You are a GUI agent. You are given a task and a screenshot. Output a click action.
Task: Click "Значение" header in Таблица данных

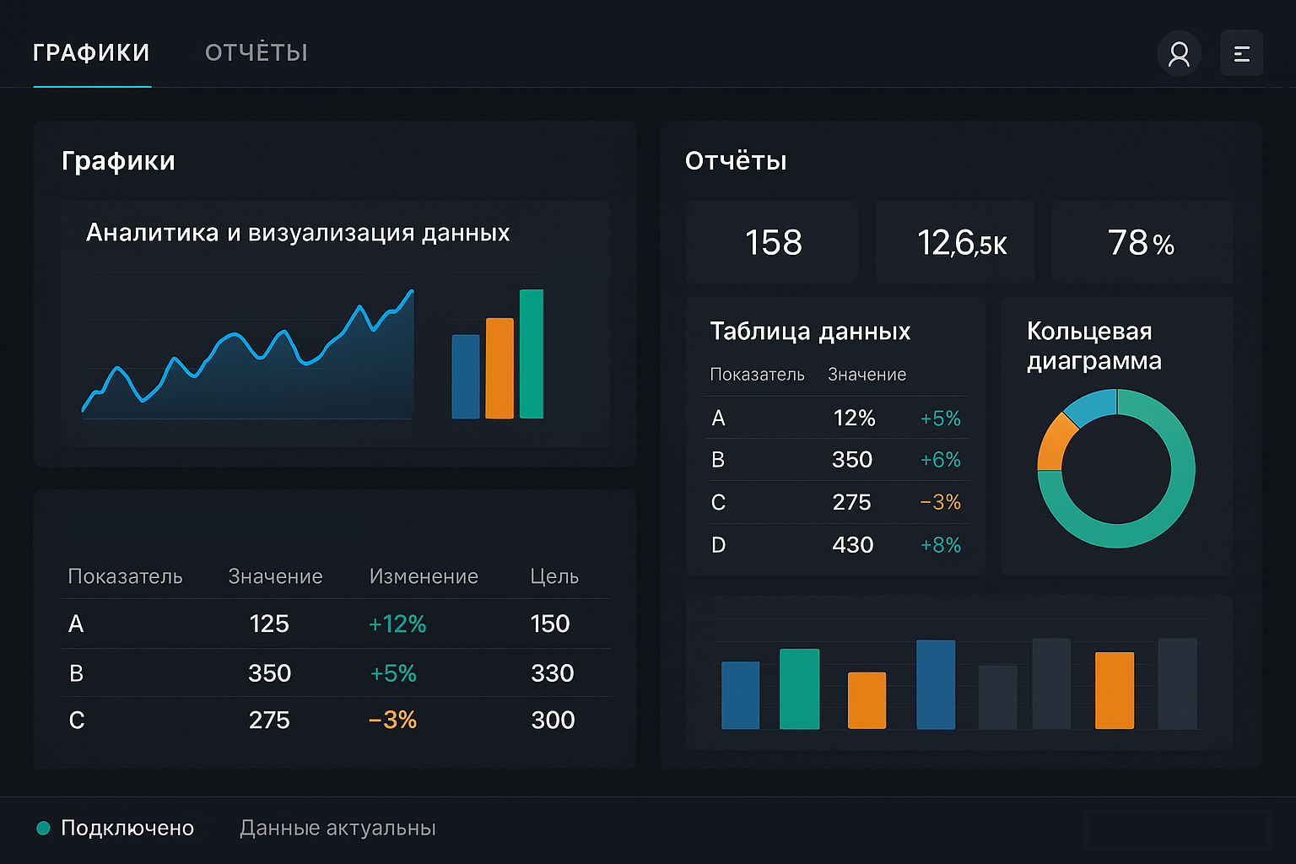[x=867, y=375]
